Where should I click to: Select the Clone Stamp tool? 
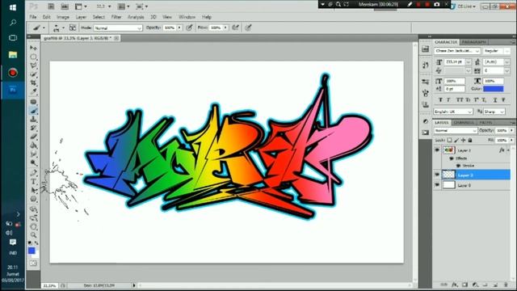point(33,119)
